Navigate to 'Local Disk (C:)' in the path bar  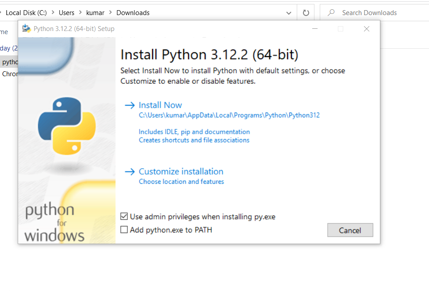[27, 13]
